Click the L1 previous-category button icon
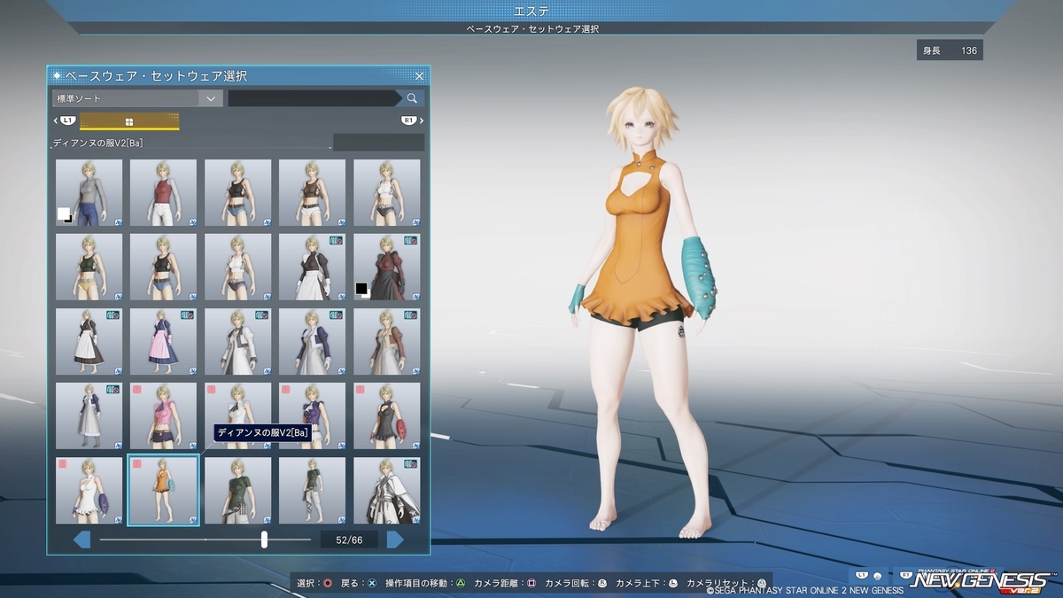Screen dimensions: 1063x598 [67, 120]
